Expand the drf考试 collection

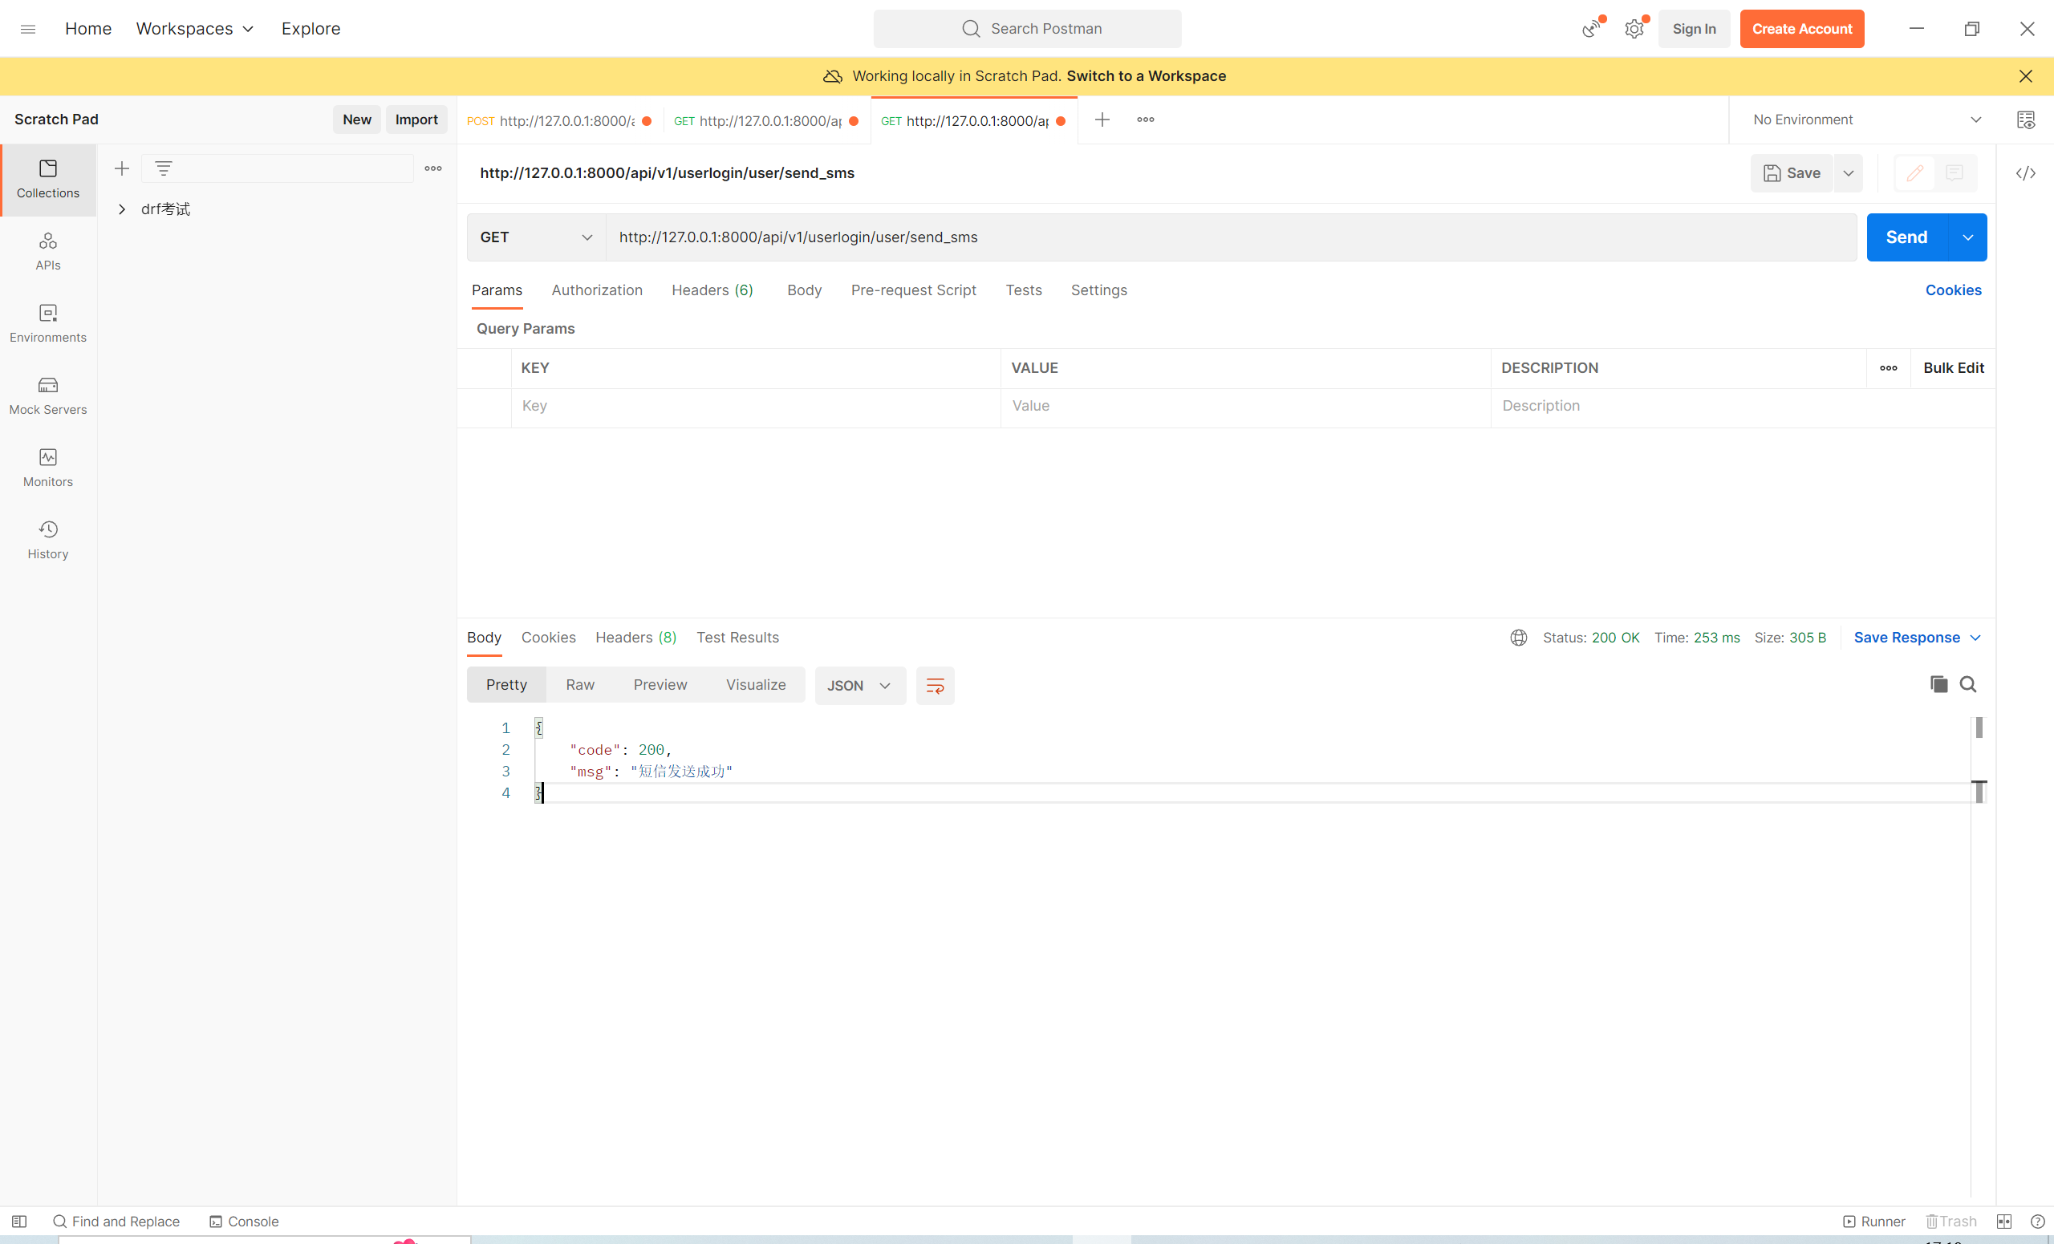122,209
